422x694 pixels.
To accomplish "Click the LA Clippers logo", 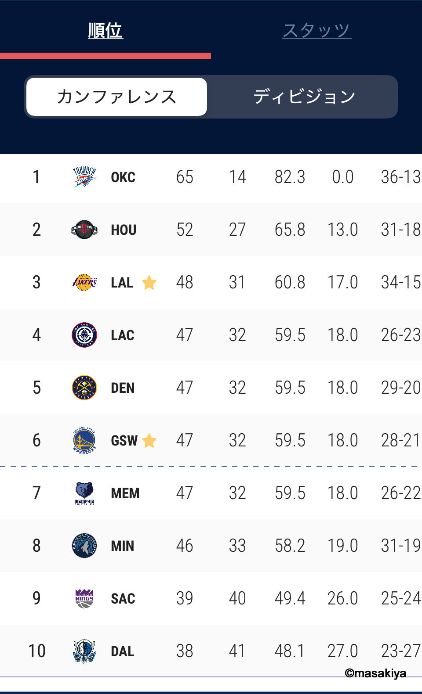I will [x=84, y=335].
